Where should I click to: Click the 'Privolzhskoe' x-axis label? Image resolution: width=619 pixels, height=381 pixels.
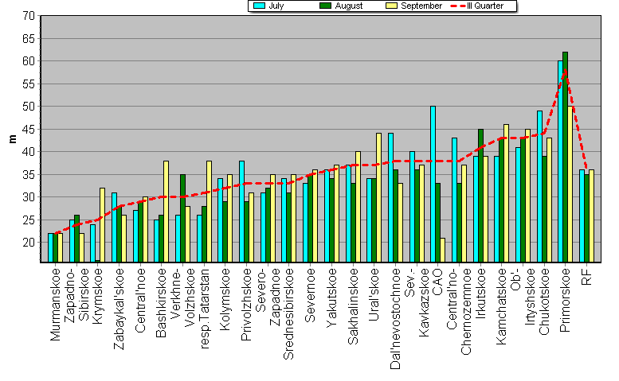[x=246, y=304]
